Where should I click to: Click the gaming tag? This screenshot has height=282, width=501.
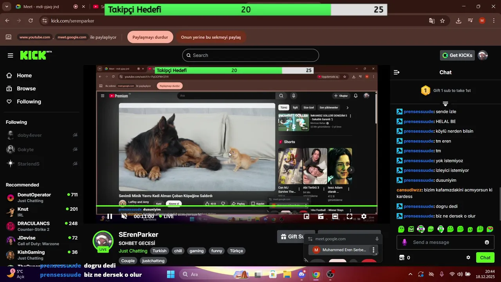[x=196, y=251]
